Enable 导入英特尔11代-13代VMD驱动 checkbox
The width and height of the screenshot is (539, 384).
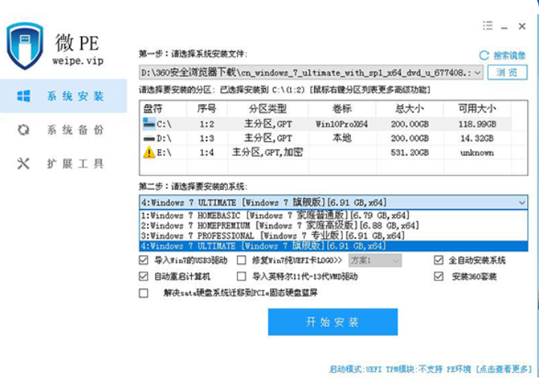(x=241, y=276)
